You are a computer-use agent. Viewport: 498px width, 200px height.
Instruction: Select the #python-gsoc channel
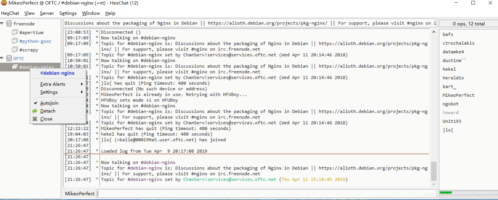tap(35, 41)
